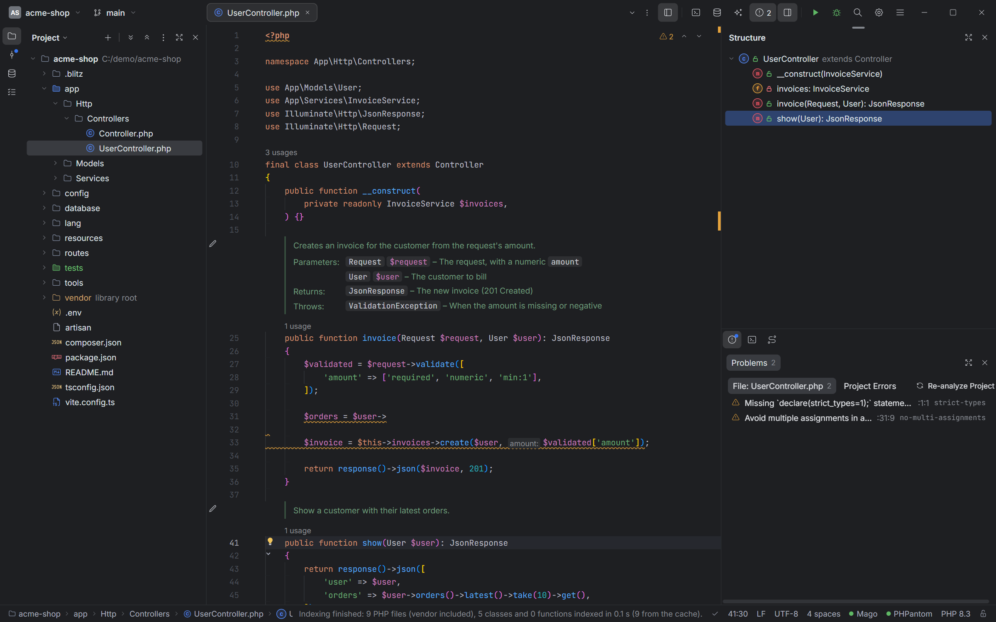Run the project with green play icon
Screen dimensions: 996x622
pos(815,12)
